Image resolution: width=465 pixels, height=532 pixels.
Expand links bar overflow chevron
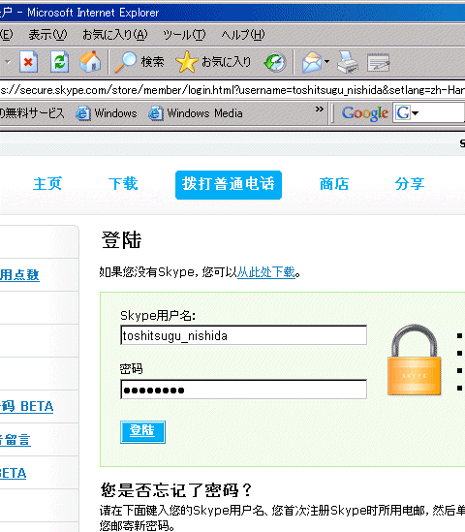(x=319, y=110)
